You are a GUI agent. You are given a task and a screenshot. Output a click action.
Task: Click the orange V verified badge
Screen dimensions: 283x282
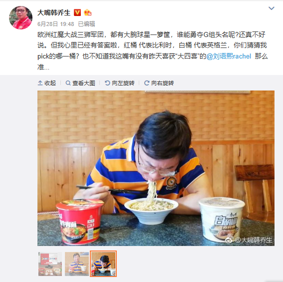(x=77, y=12)
